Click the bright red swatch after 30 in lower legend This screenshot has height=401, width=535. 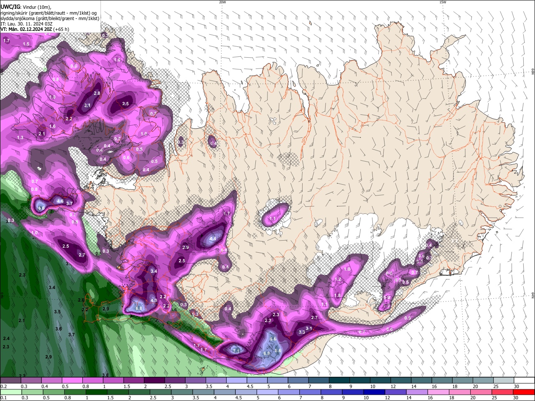point(524,392)
